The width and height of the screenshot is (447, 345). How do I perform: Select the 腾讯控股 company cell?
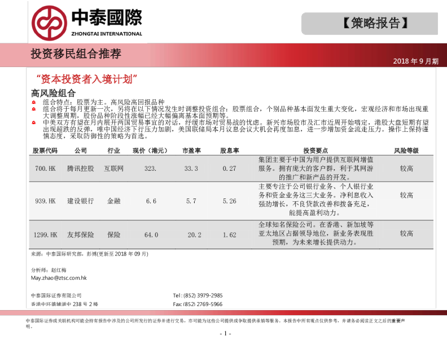pyautogui.click(x=80, y=169)
